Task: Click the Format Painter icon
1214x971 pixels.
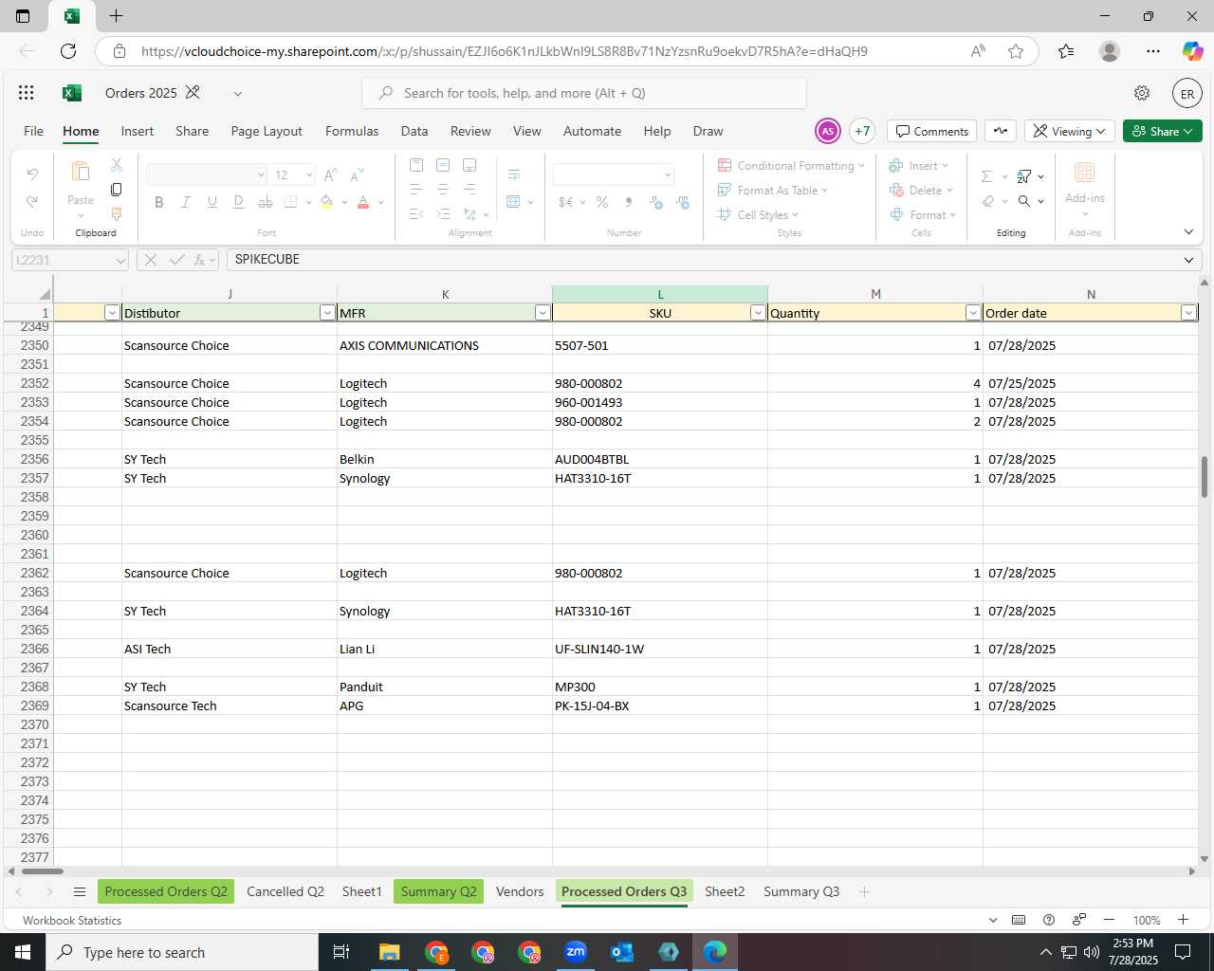Action: pyautogui.click(x=117, y=214)
